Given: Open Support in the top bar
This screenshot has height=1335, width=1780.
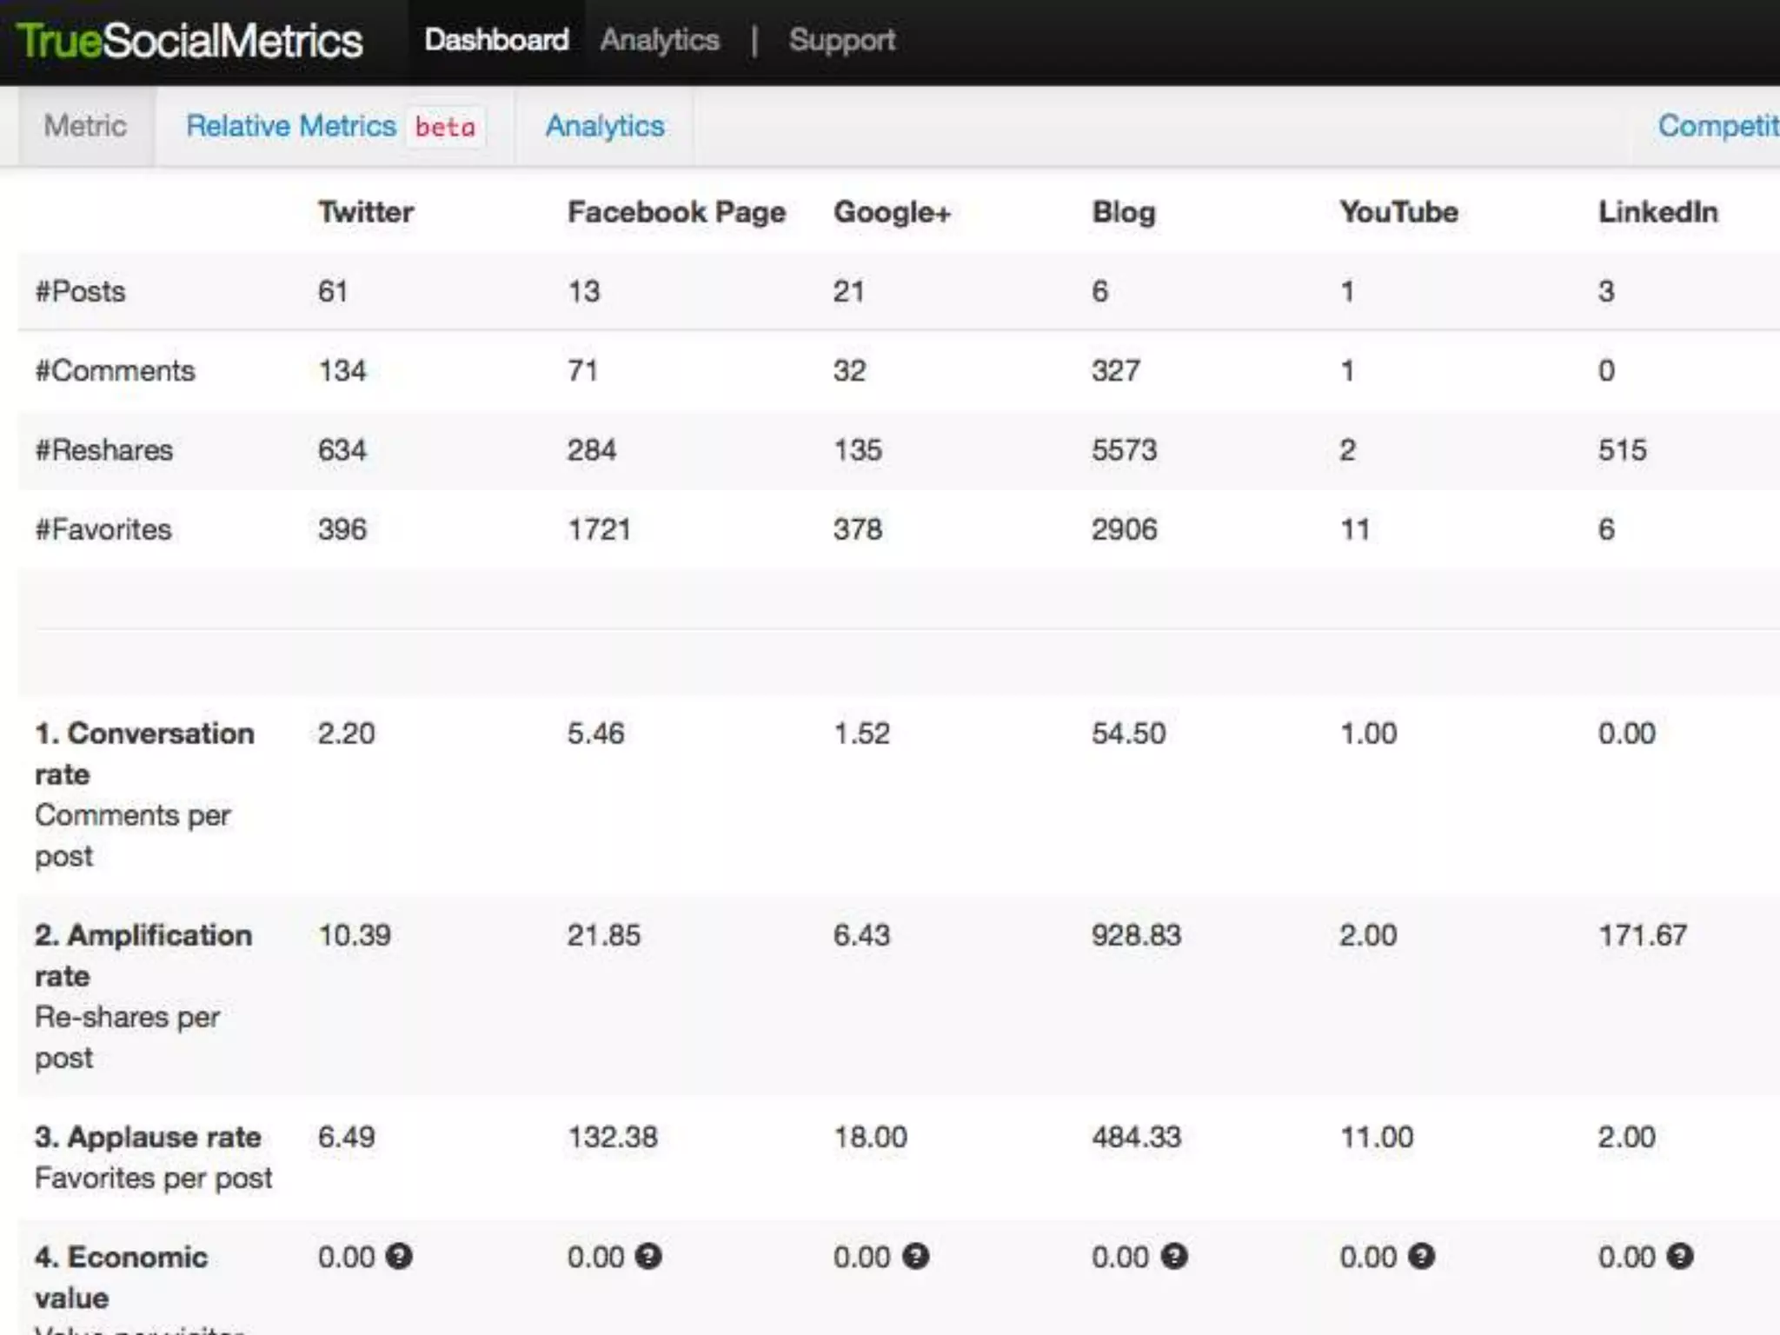Looking at the screenshot, I should tap(842, 40).
